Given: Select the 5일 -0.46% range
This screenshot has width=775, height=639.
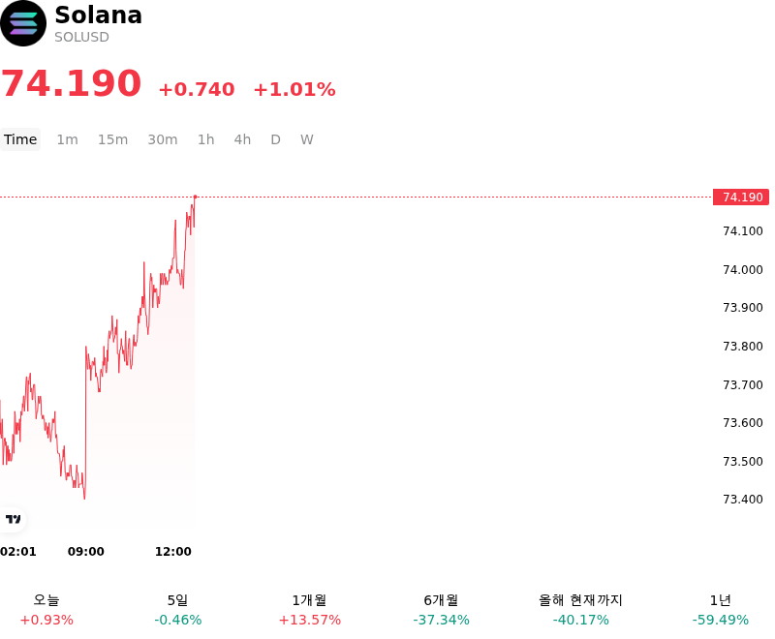Looking at the screenshot, I should 178,610.
